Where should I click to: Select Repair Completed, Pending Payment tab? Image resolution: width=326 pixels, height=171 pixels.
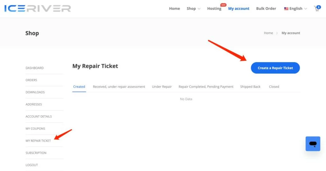[206, 87]
